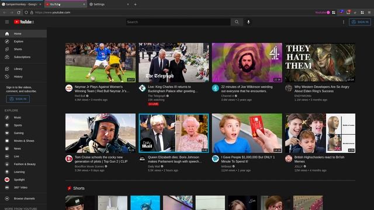The image size is (374, 210).
Task: Open the Movies & Shows icon
Action: pyautogui.click(x=7, y=141)
